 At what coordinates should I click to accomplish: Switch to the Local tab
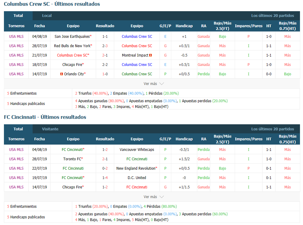47,16
